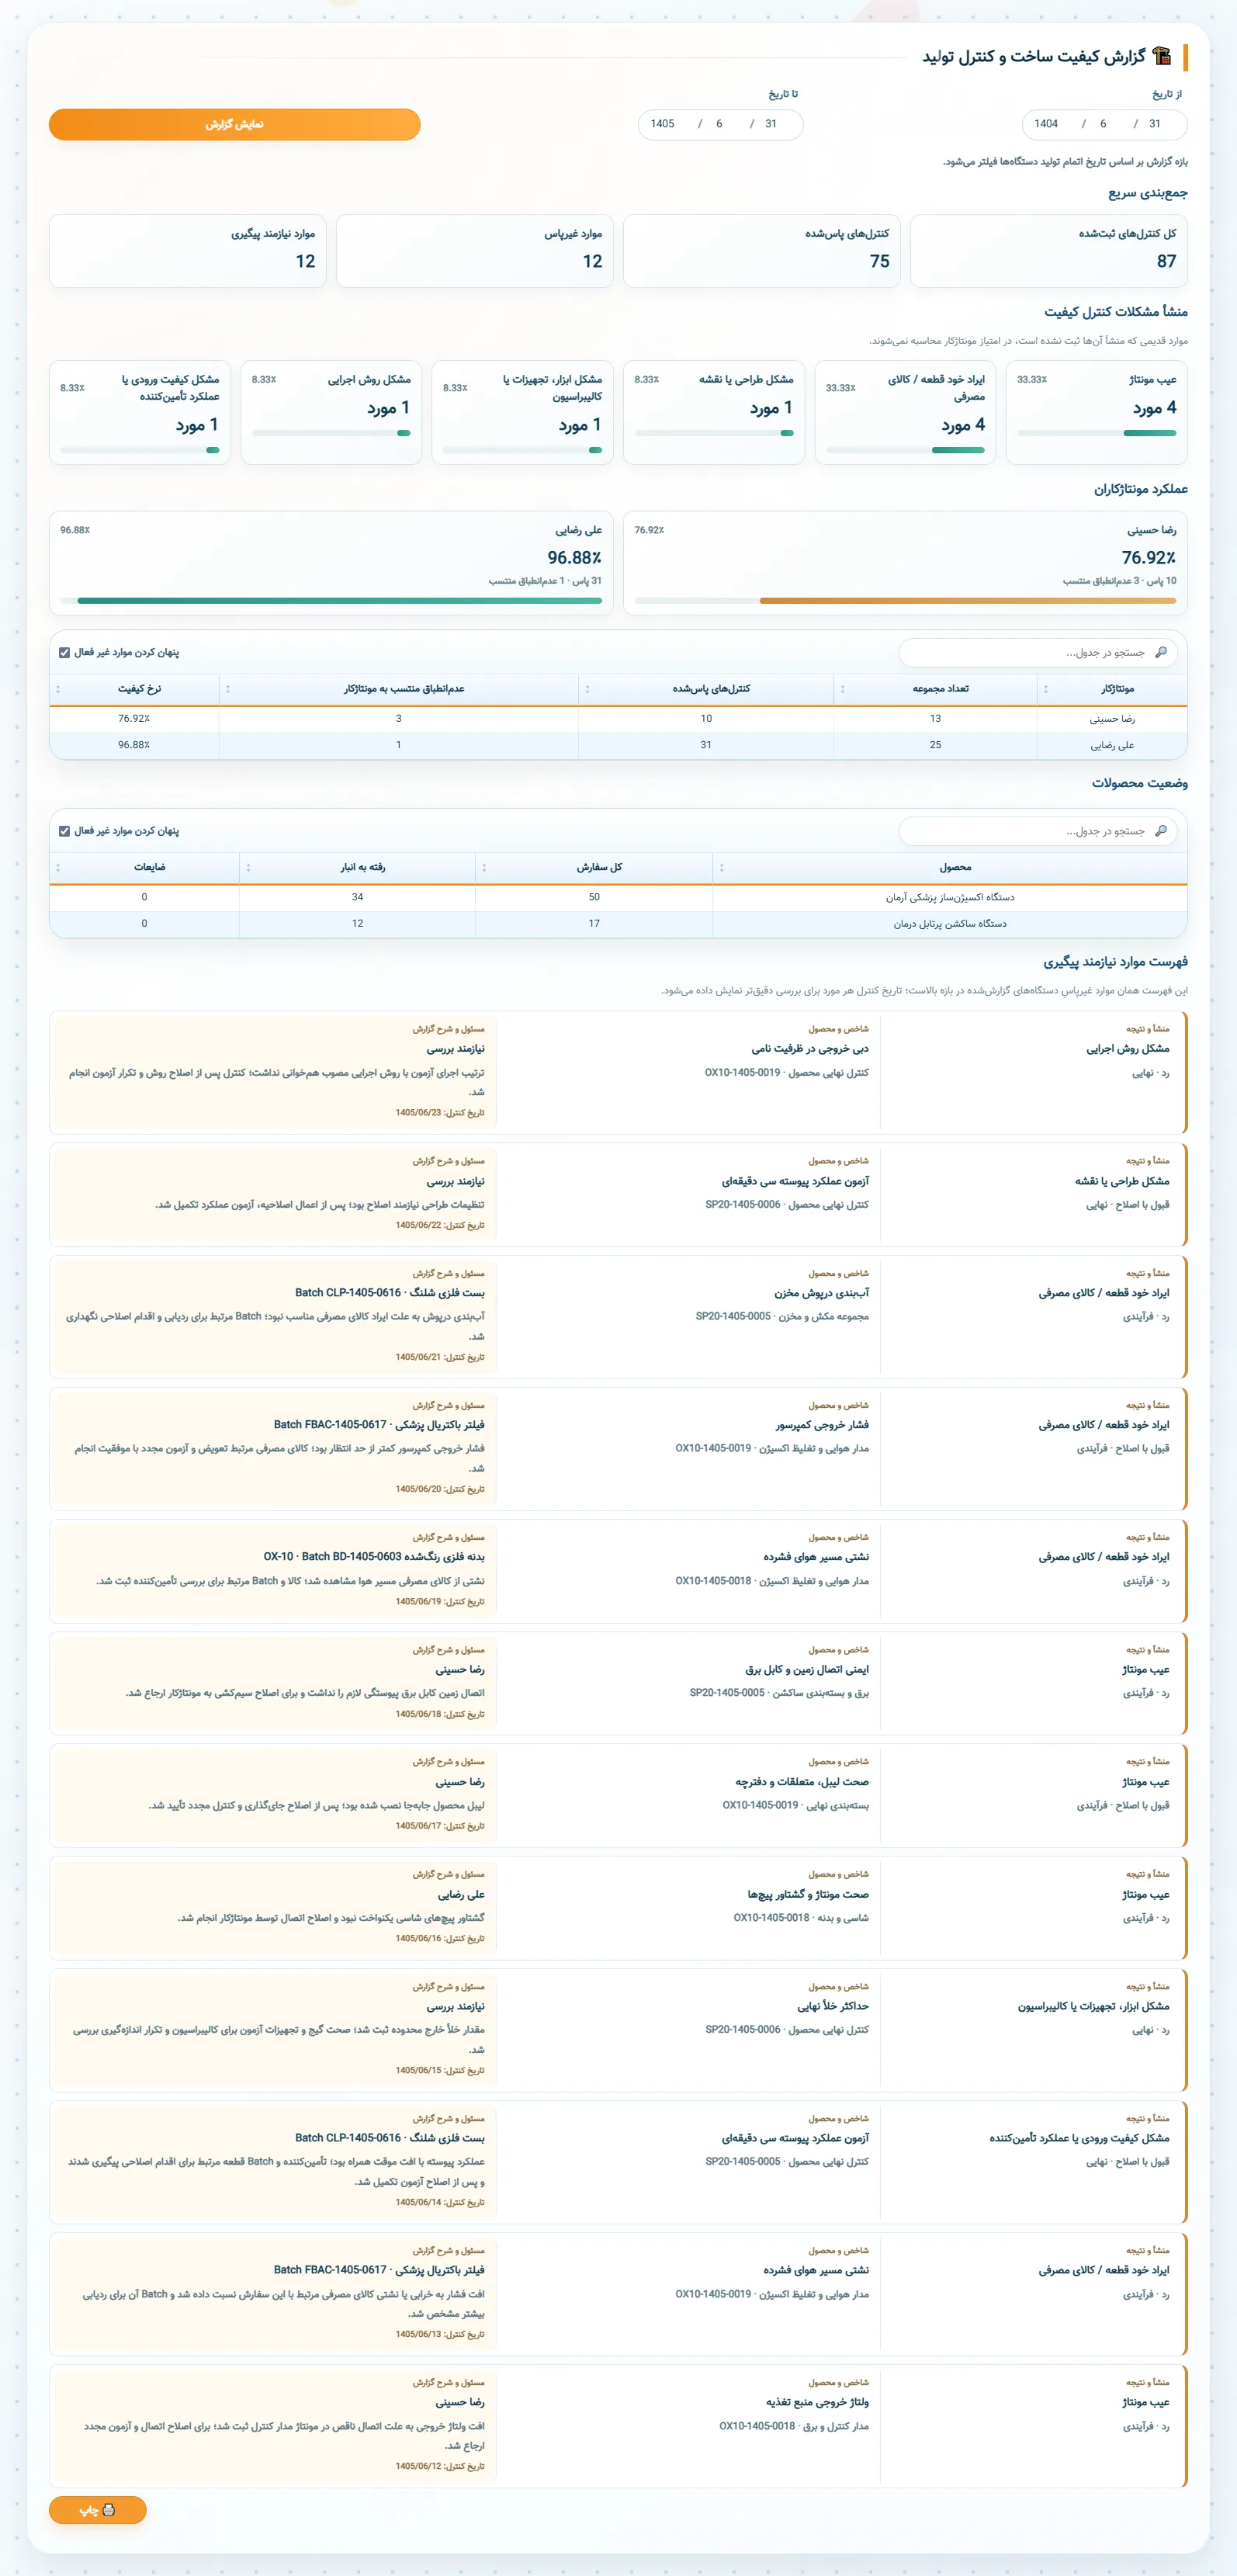Screen dimensions: 1237x2576
Task: Open follow-up item dated 1405/06/14
Action: [x=618, y=2162]
